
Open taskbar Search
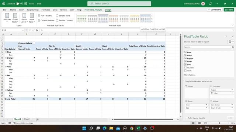(91, 128)
